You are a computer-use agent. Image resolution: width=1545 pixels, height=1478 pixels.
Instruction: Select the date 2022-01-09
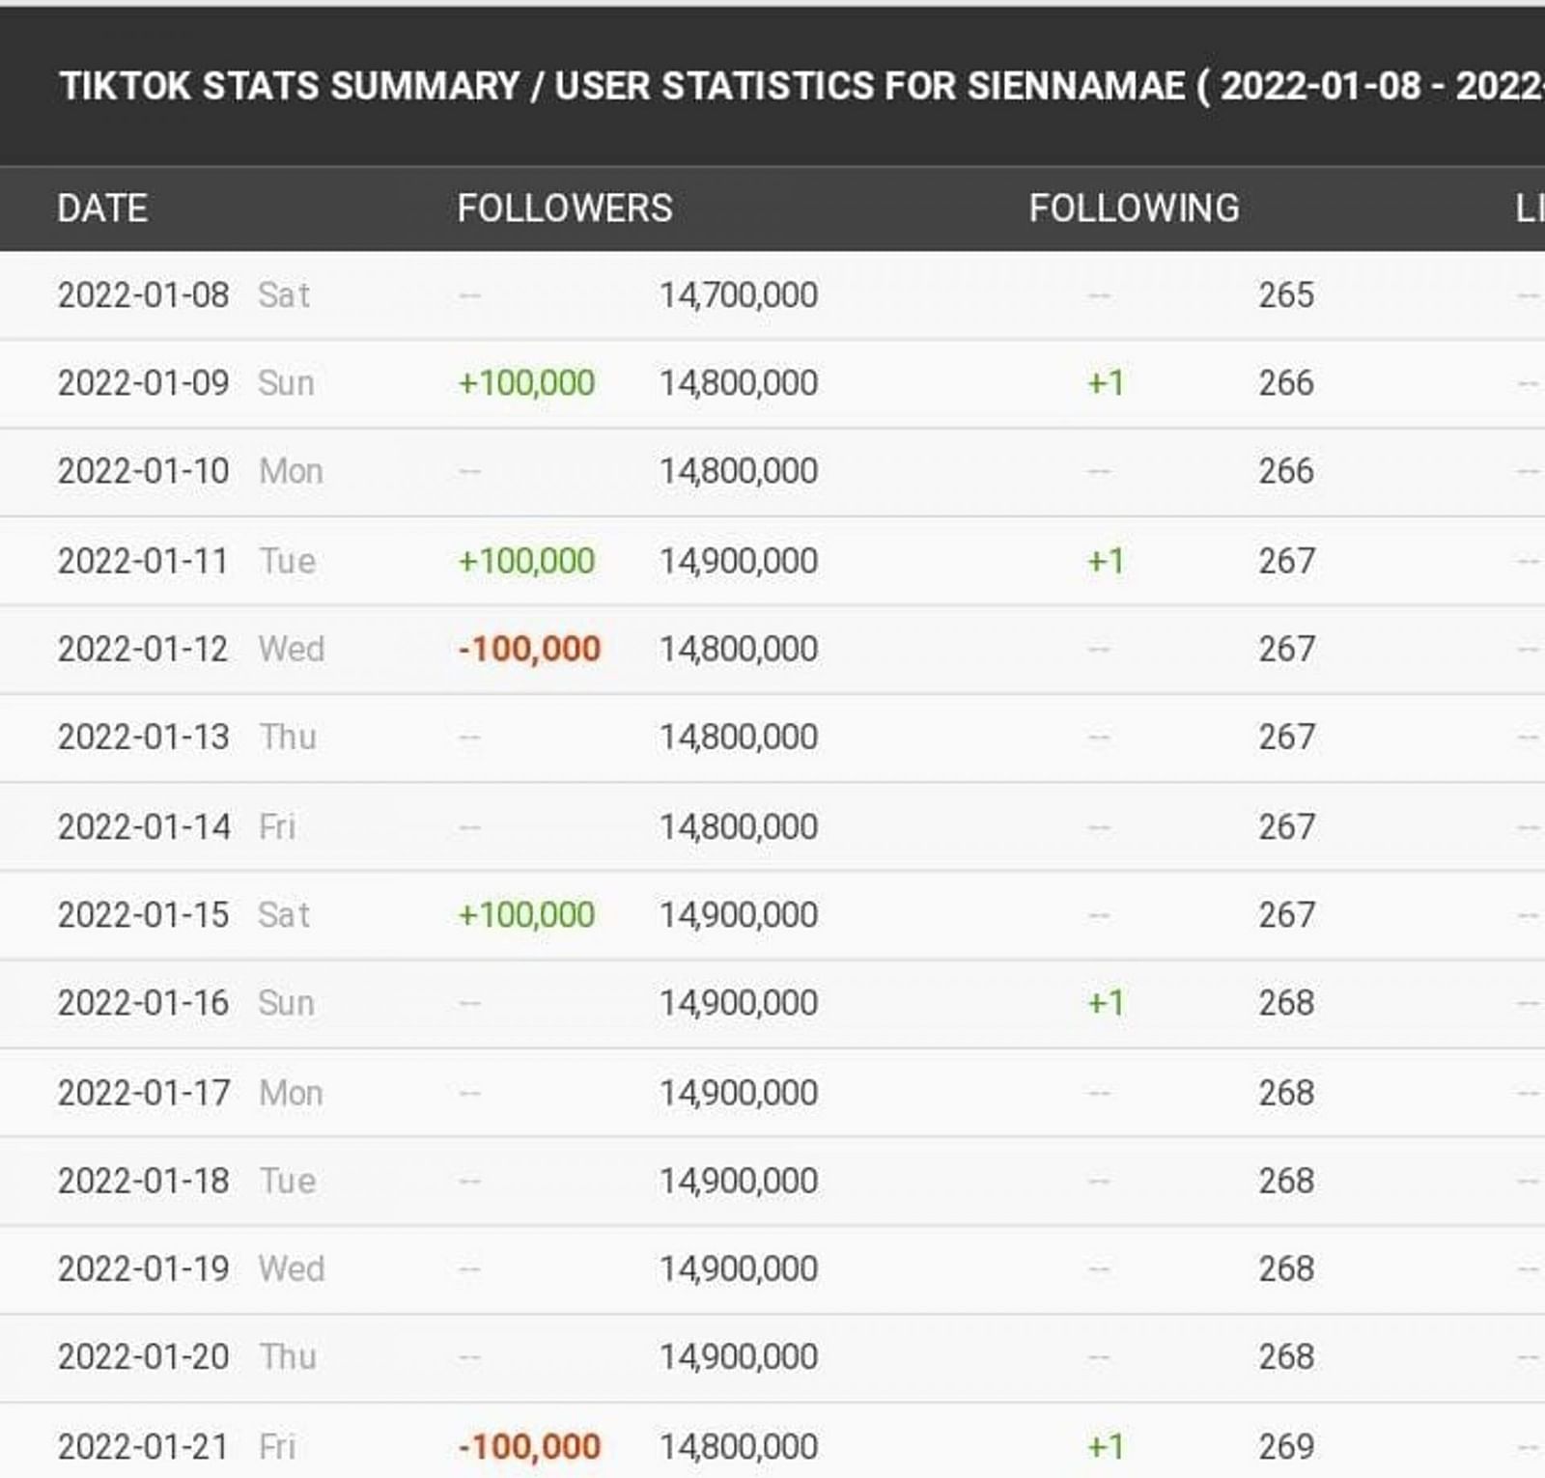click(144, 383)
